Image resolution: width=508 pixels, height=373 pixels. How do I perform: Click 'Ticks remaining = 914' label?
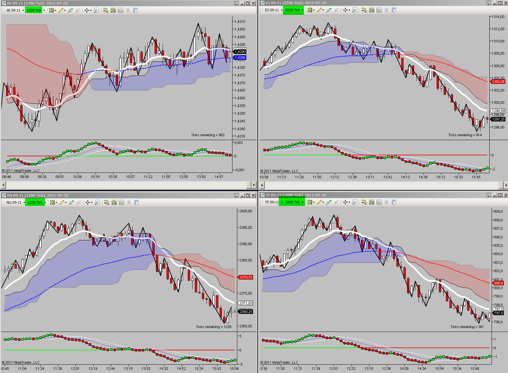point(465,135)
